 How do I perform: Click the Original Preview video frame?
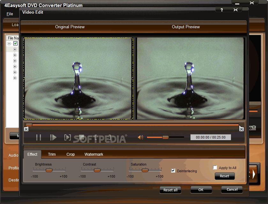tap(78, 78)
